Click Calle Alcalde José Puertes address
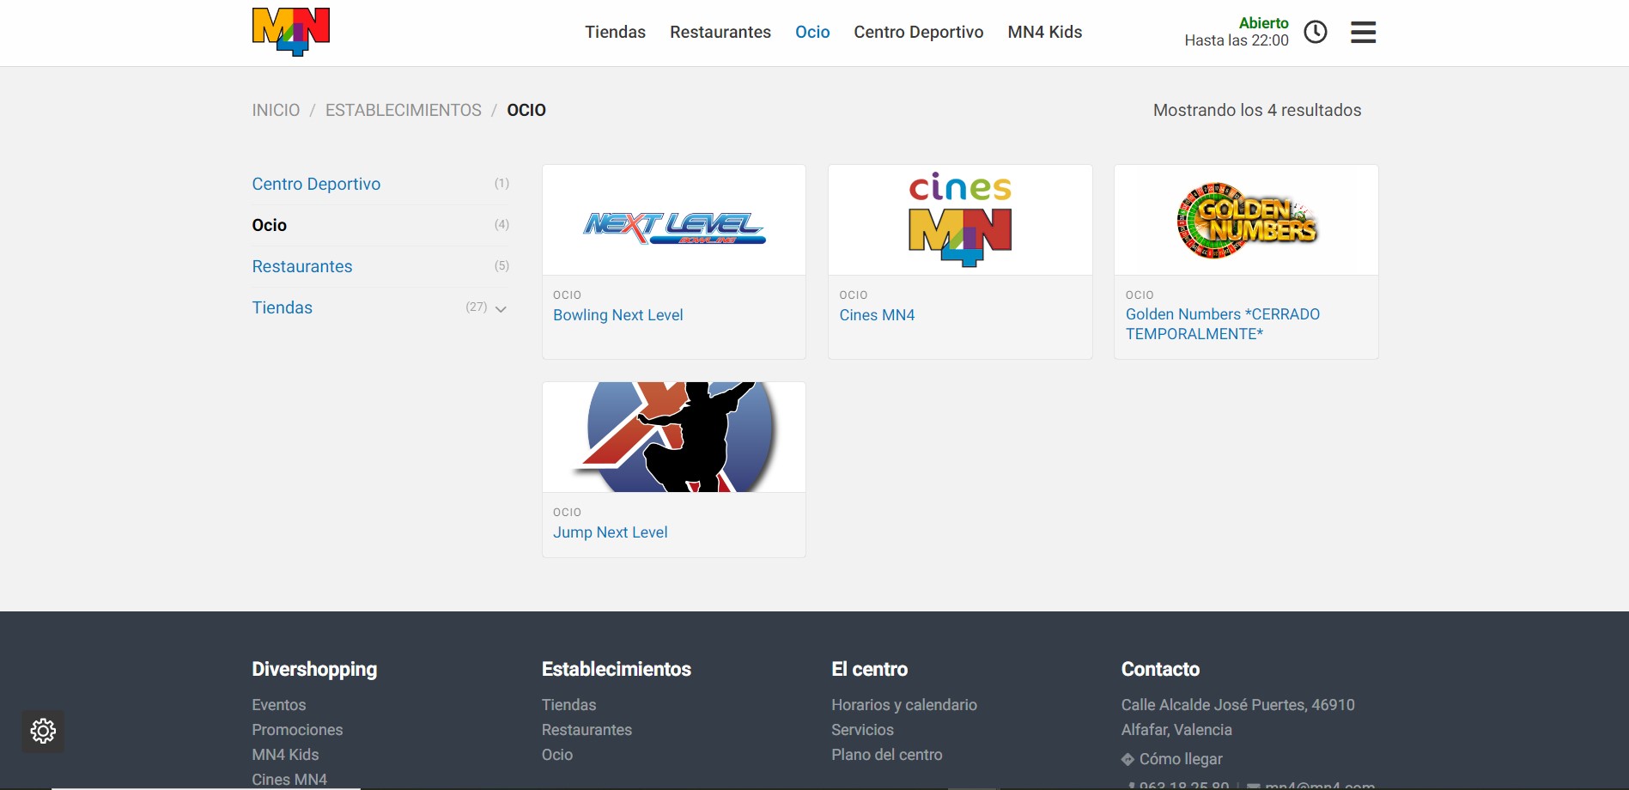The image size is (1629, 790). pos(1237,717)
